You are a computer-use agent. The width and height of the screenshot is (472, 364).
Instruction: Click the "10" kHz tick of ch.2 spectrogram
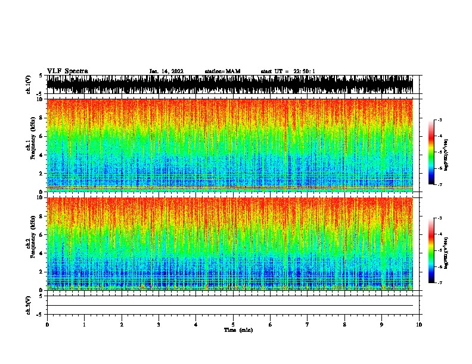pos(41,197)
